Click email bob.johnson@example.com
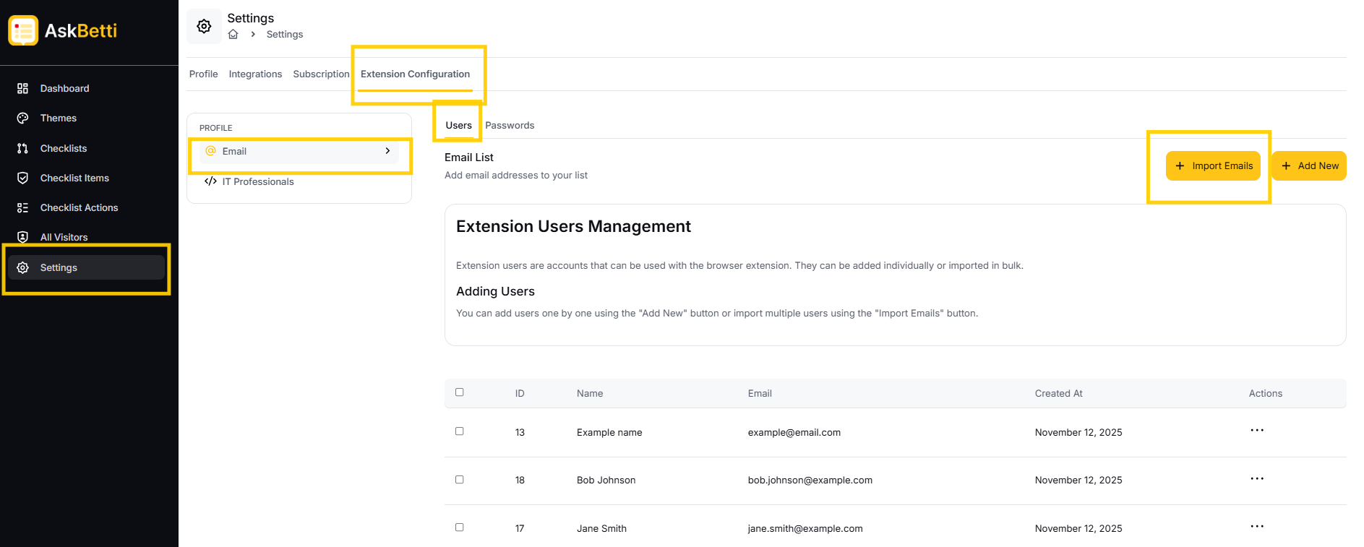The height and width of the screenshot is (547, 1364). point(810,480)
